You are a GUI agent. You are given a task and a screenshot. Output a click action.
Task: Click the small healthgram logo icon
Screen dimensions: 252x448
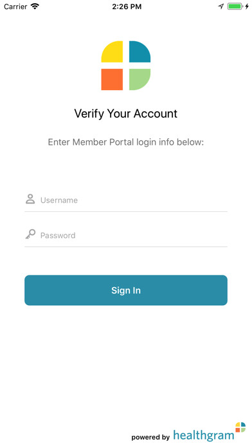click(x=240, y=427)
